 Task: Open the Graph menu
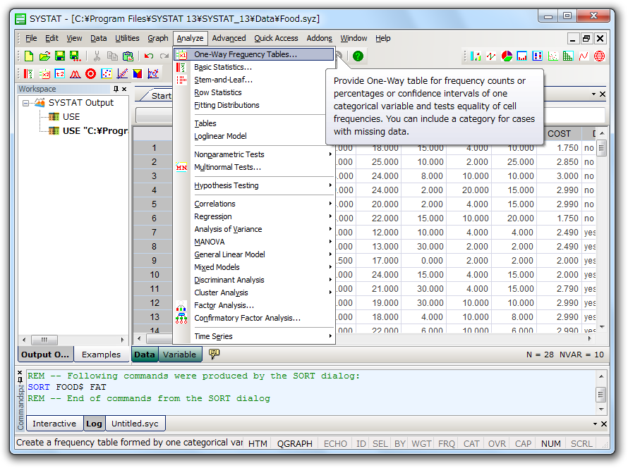[x=158, y=38]
